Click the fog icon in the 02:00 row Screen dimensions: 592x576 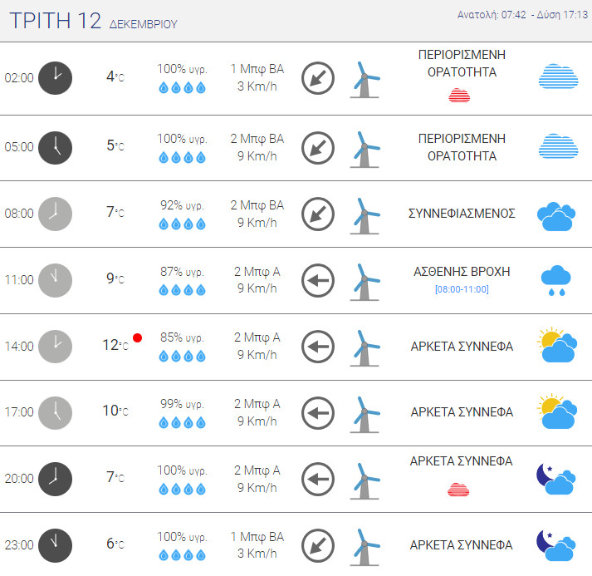(x=558, y=76)
